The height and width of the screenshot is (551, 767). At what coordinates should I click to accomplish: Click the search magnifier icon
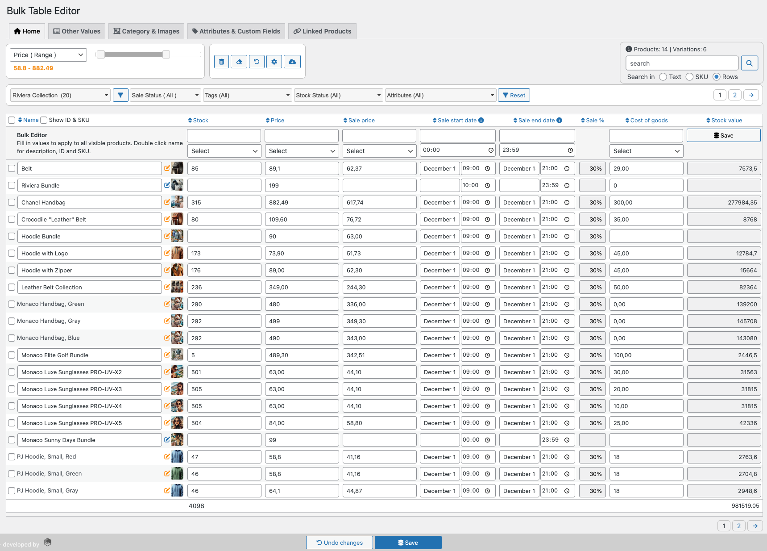click(x=749, y=63)
